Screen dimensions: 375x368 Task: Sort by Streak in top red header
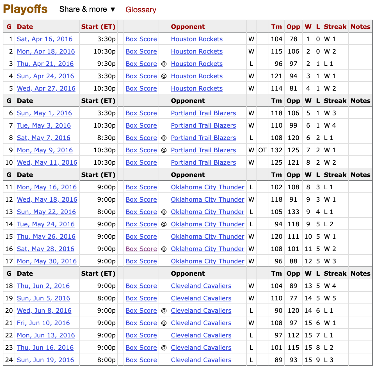[335, 27]
